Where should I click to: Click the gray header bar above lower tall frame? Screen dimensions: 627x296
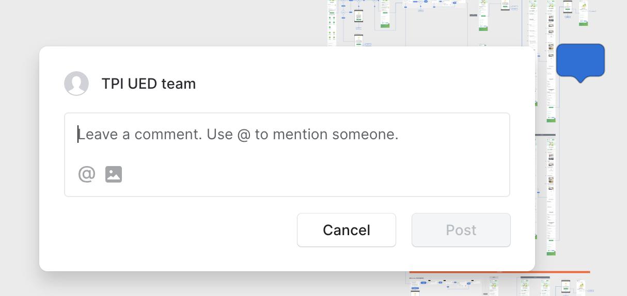coord(546,135)
